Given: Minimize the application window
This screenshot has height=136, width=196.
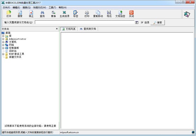Looking at the screenshot, I should tap(178, 2).
